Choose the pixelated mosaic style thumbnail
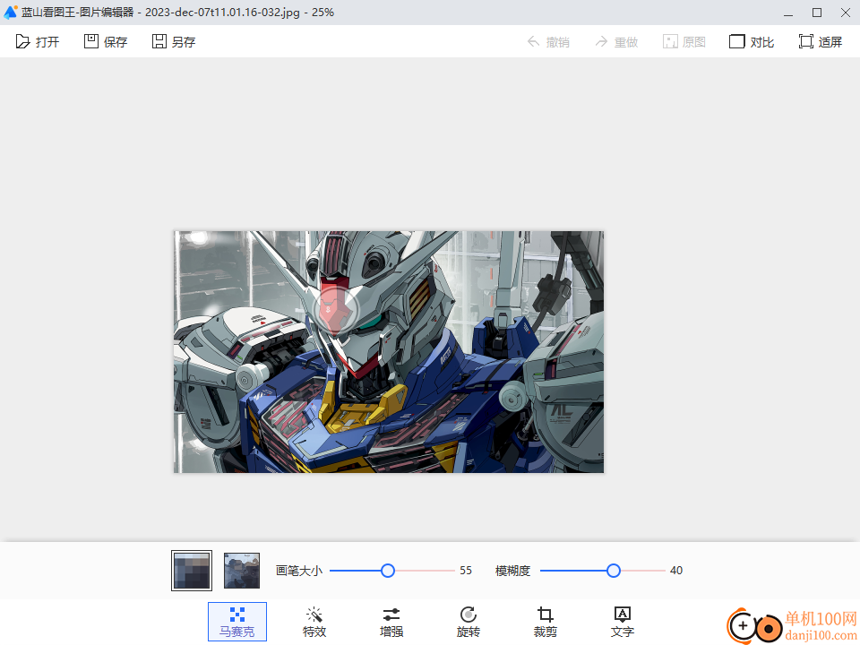This screenshot has height=645, width=860. 192,571
